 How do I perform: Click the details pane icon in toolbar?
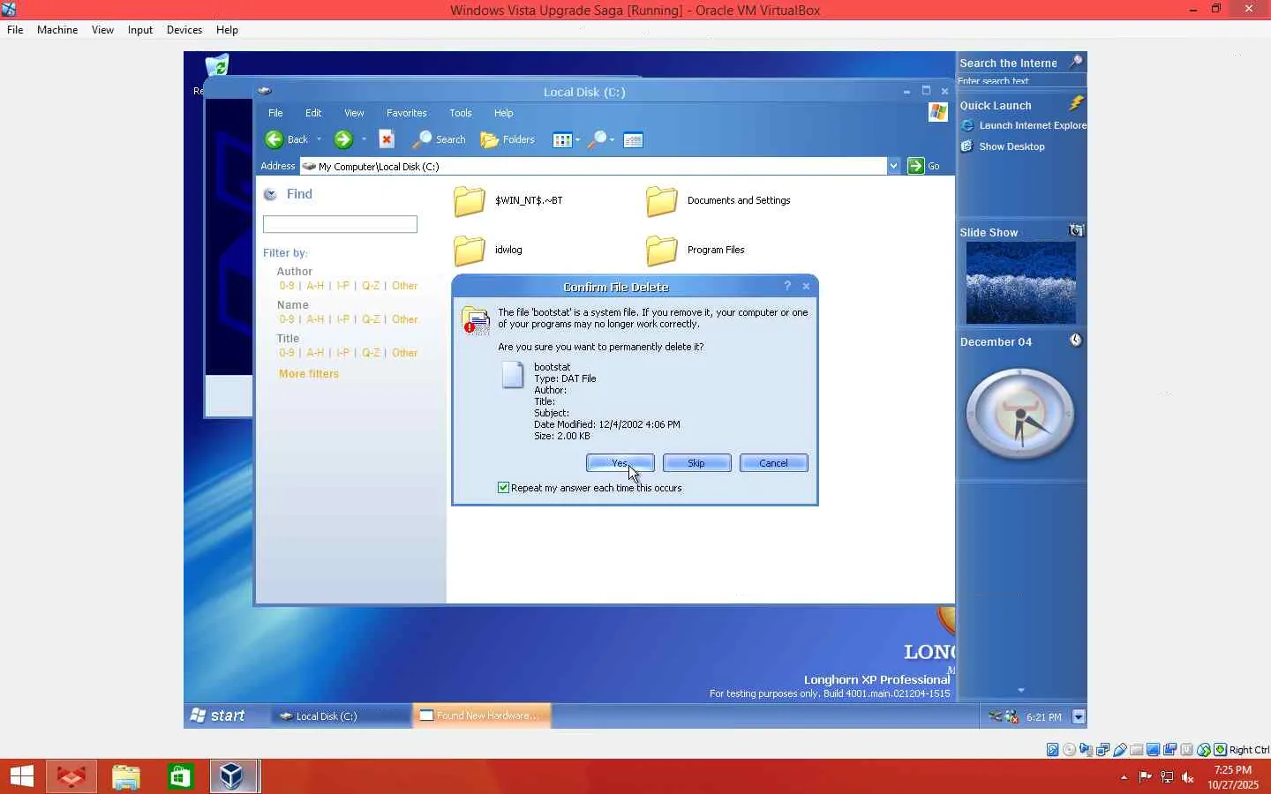633,140
